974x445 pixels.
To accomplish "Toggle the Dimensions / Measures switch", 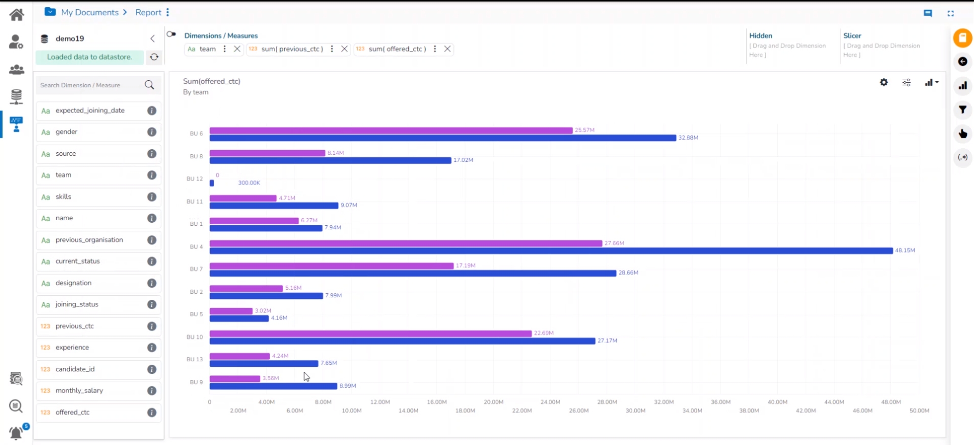I will click(x=171, y=35).
